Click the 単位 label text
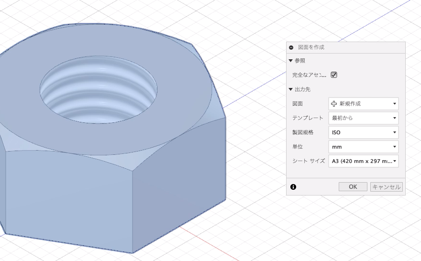The image size is (421, 261). 298,147
